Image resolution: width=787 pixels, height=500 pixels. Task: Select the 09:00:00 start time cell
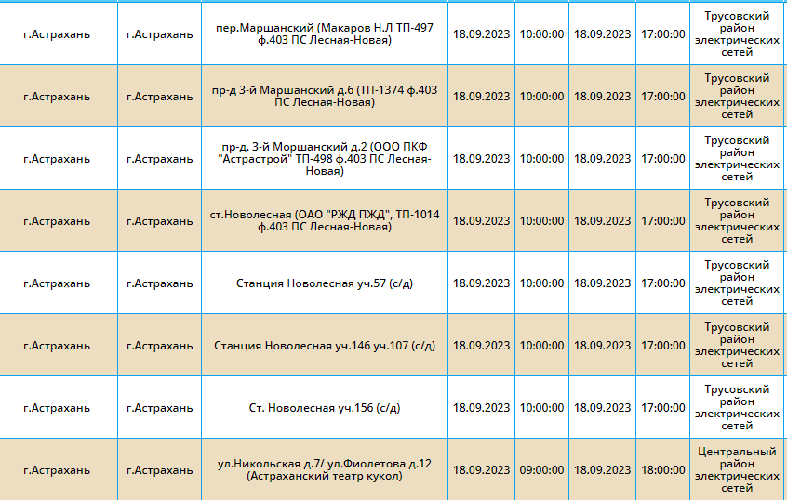click(541, 469)
